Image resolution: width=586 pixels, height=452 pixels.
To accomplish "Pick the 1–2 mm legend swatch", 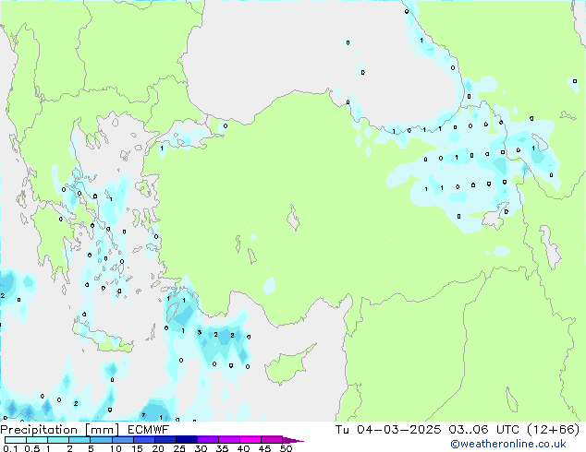I will 58,440.
